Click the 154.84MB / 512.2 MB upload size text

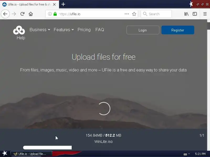(x=103, y=135)
